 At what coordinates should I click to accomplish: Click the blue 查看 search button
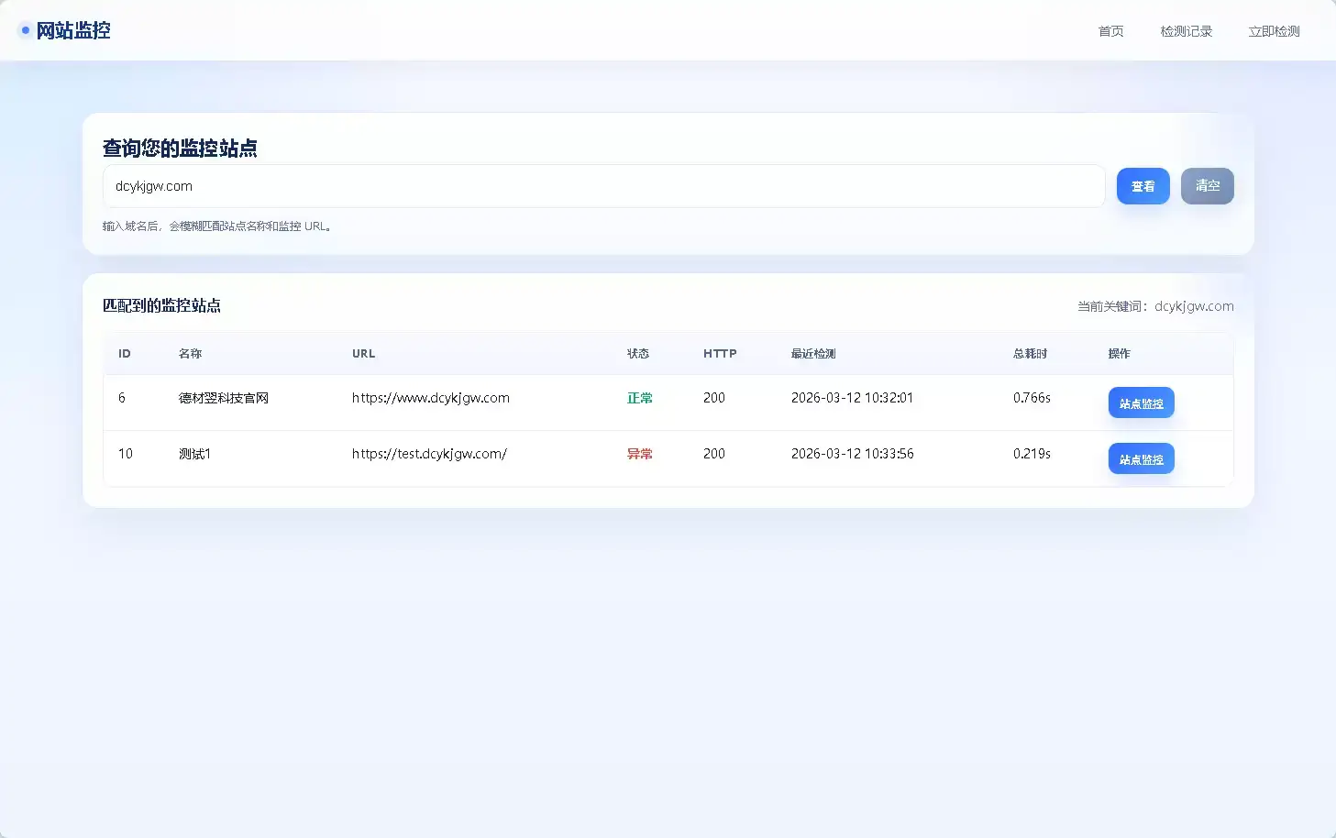click(x=1143, y=186)
